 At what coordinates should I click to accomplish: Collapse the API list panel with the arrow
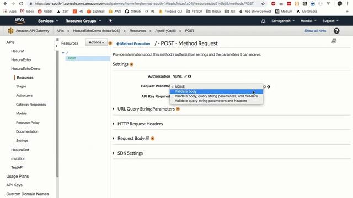click(x=56, y=46)
